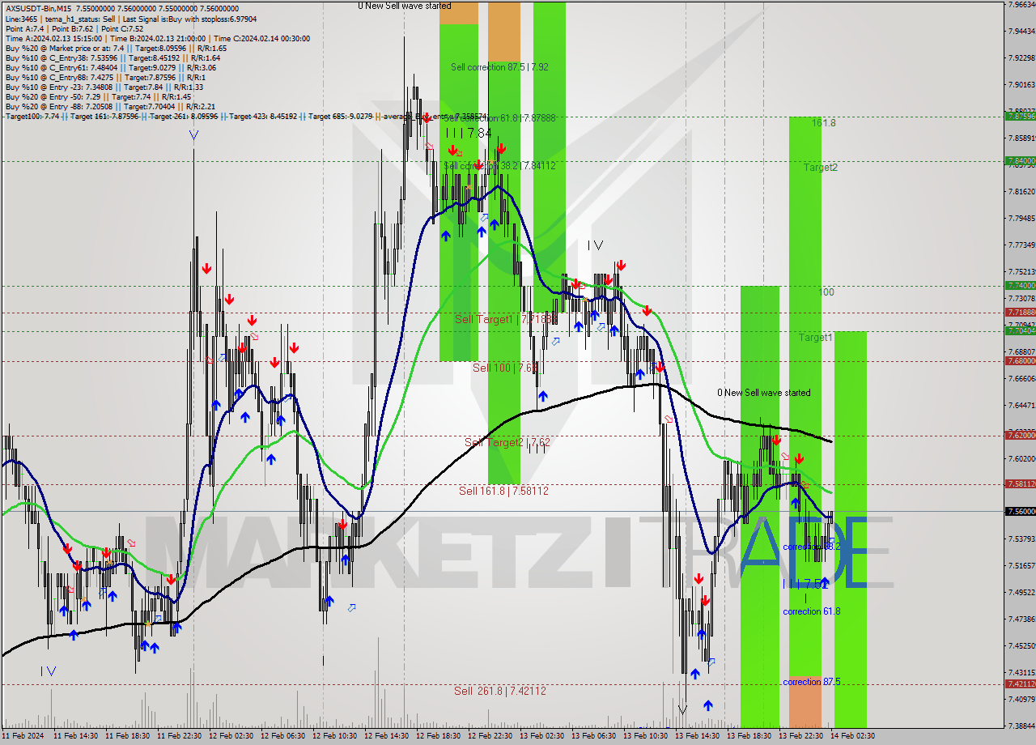
Task: Click the current price tag 7.56000
Action: coord(1020,512)
